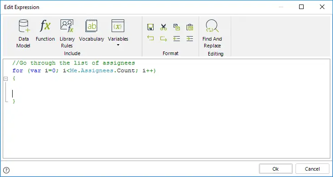The height and width of the screenshot is (177, 333).
Task: Click the Paste clipboard icon
Action: [x=190, y=27]
